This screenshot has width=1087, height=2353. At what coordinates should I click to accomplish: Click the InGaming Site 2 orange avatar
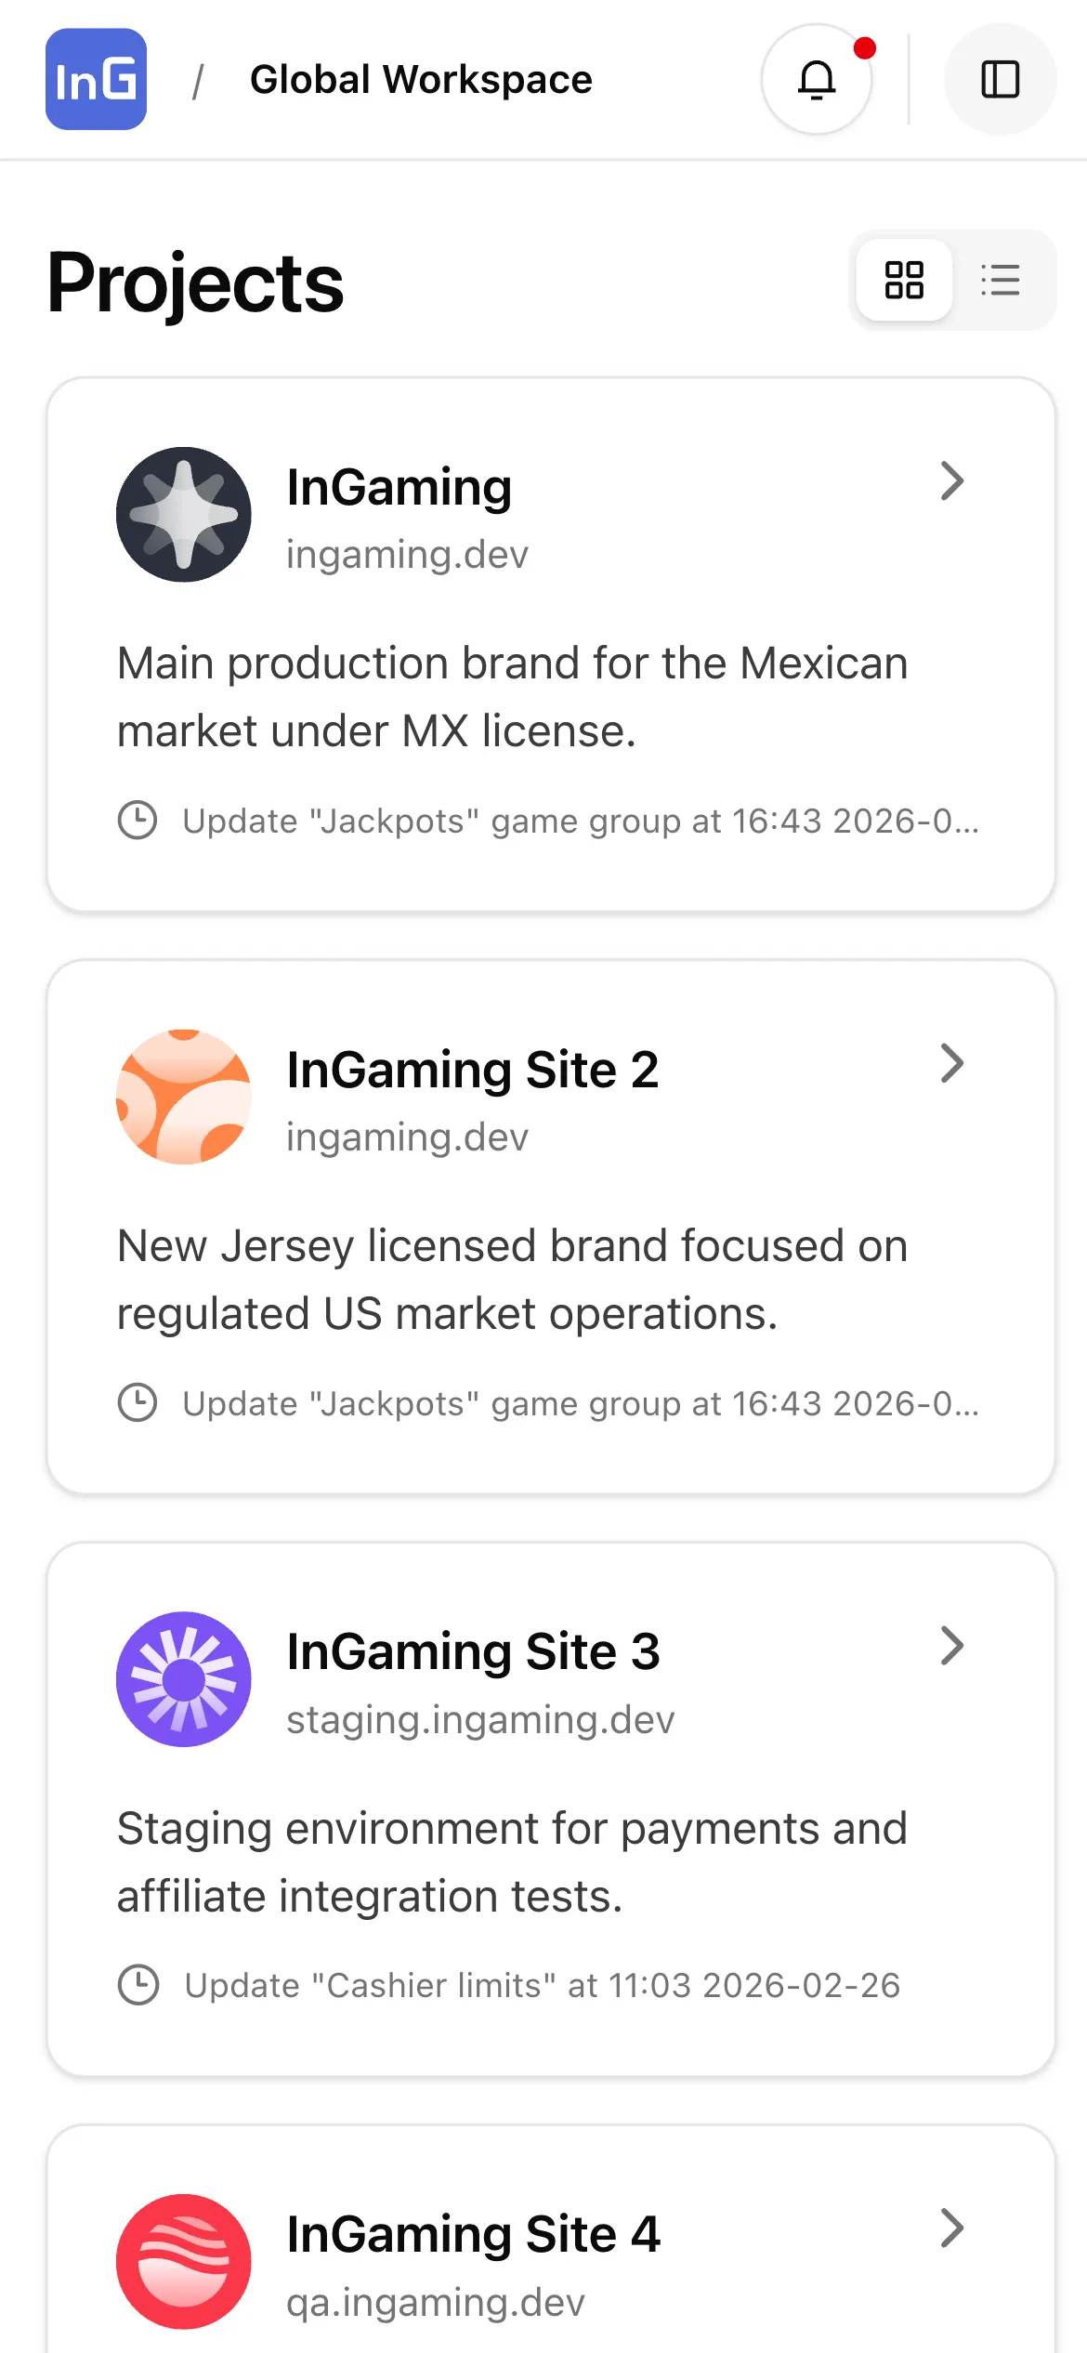184,1097
